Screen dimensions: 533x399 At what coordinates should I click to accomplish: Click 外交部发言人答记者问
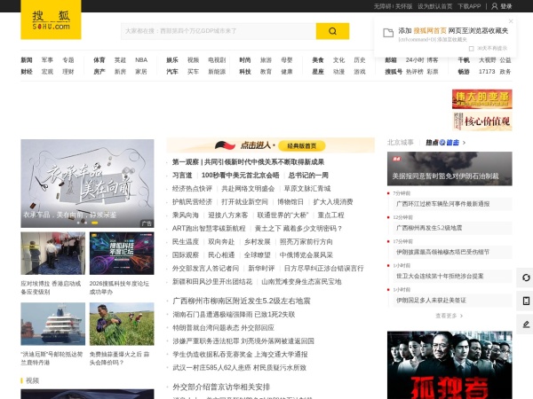click(x=206, y=269)
